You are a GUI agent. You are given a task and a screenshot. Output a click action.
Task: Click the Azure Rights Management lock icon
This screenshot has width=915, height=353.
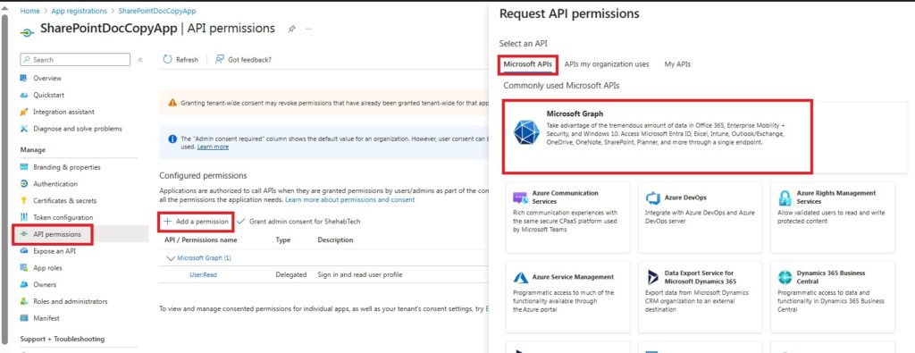click(x=785, y=198)
